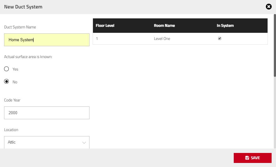Click the dialog's vertical scrollbar
The width and height of the screenshot is (276, 167).
click(275, 46)
